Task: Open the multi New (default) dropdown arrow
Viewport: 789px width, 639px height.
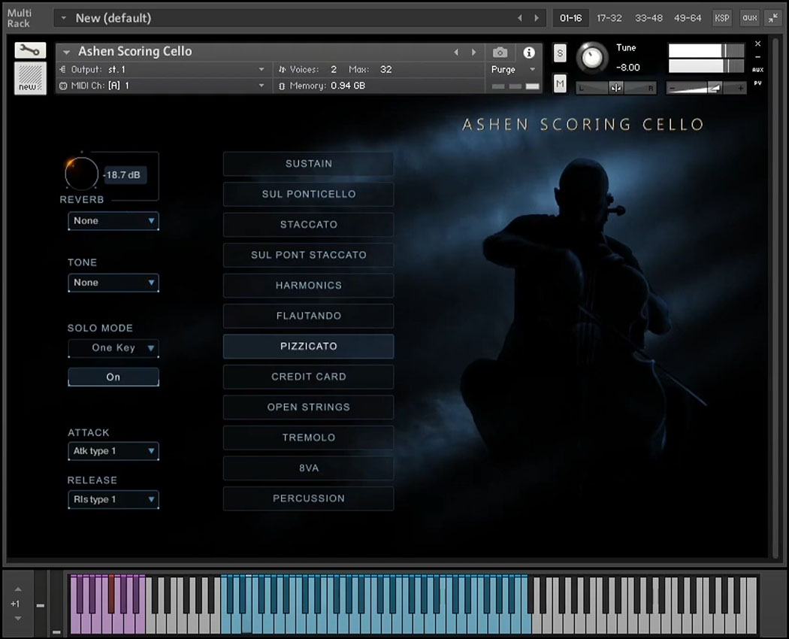Action: (x=63, y=18)
